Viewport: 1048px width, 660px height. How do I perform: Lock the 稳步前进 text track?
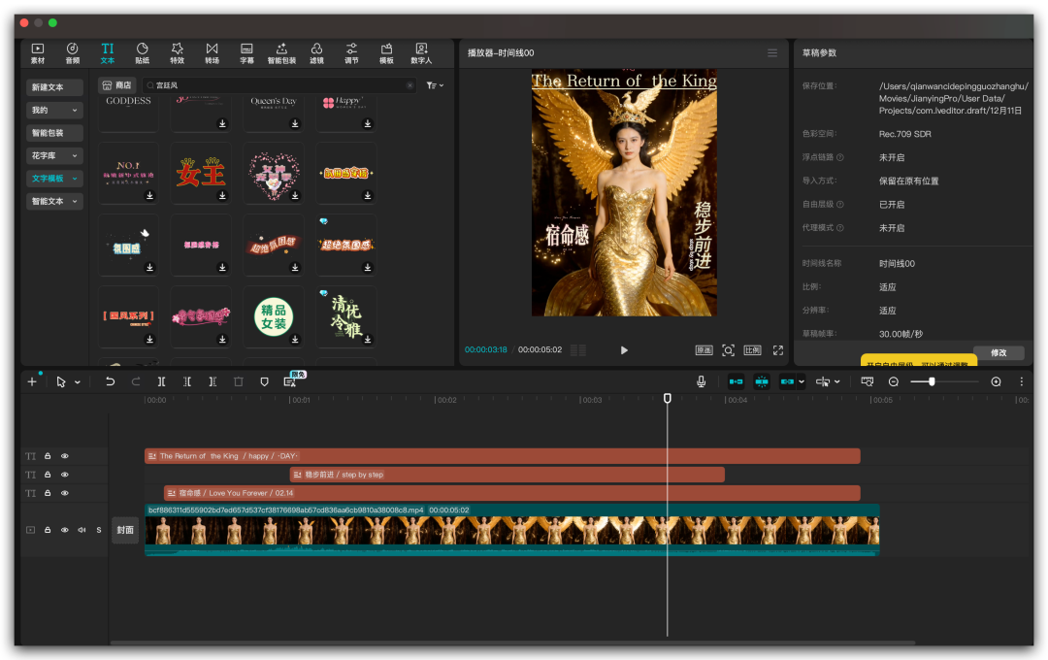48,475
